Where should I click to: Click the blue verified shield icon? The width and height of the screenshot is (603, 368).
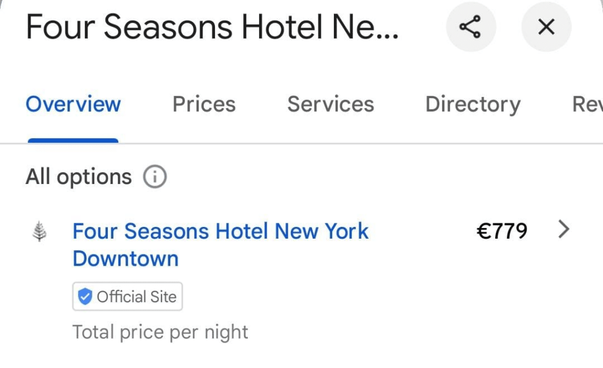click(x=85, y=296)
